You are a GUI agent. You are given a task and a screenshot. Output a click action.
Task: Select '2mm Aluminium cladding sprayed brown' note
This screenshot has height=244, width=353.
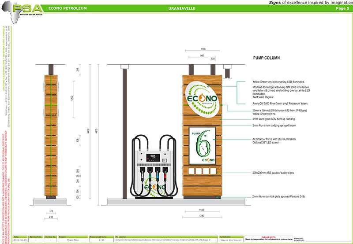[274, 126]
